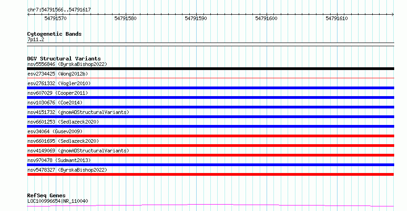Select the DGV Structural Variants track title
Viewport: 407px width, 211px height.
(x=64, y=59)
